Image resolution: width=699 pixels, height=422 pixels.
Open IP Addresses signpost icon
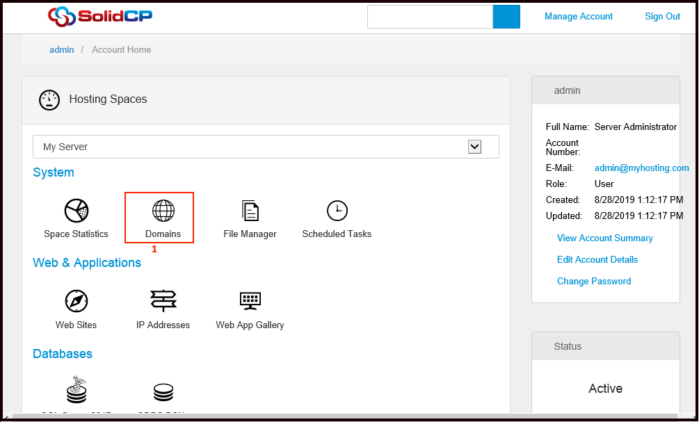[x=163, y=301]
